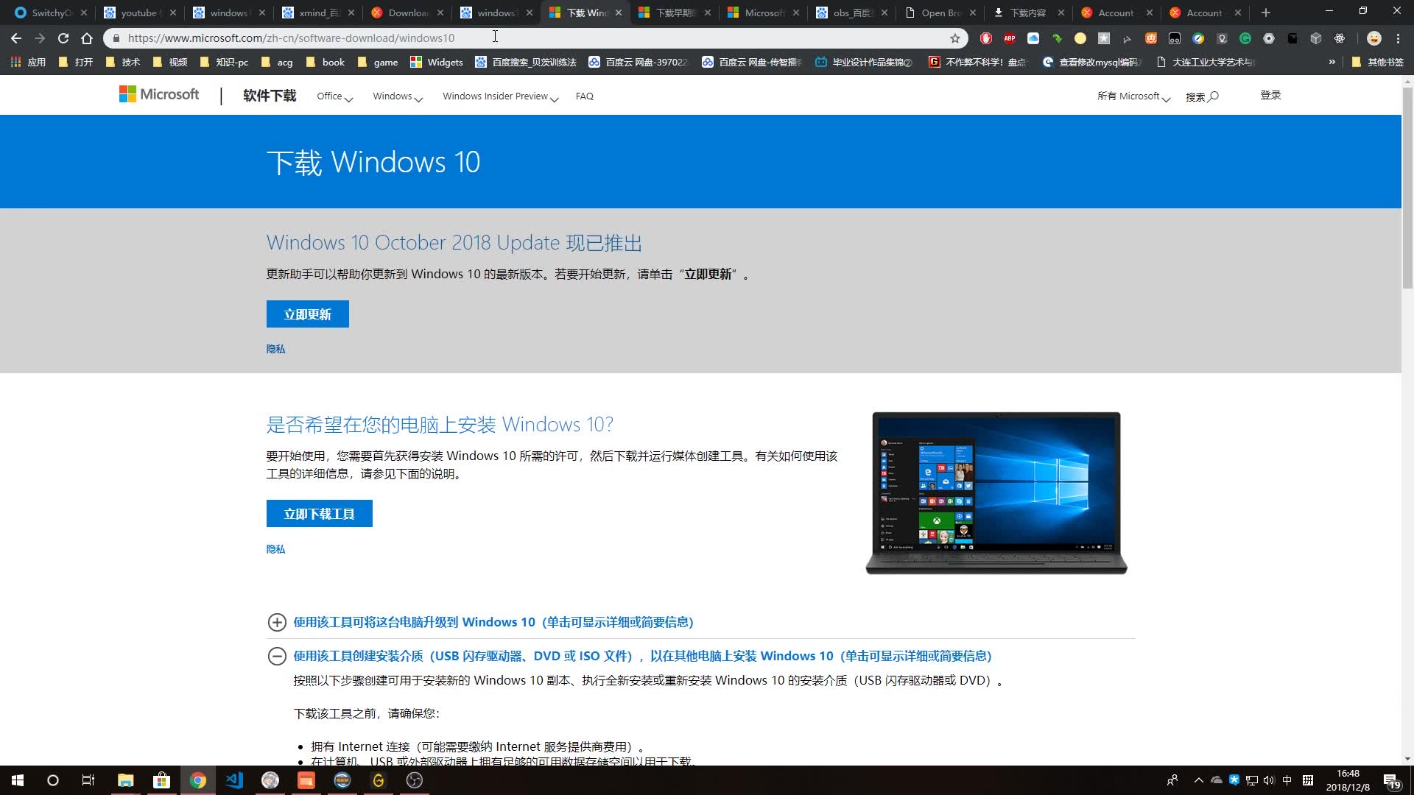Open Chrome's three-dot menu
Viewport: 1414px width, 795px height.
1398,38
